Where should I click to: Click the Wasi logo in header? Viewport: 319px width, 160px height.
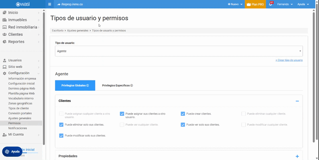click(x=23, y=4)
